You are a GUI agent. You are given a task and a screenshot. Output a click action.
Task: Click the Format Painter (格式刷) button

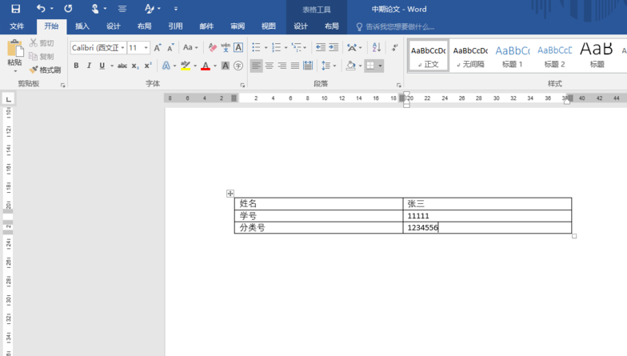tap(45, 70)
